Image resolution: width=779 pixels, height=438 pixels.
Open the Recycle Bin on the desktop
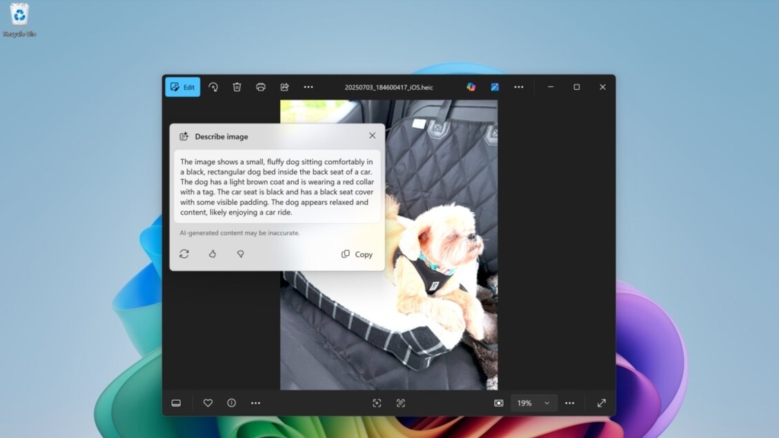coord(19,20)
